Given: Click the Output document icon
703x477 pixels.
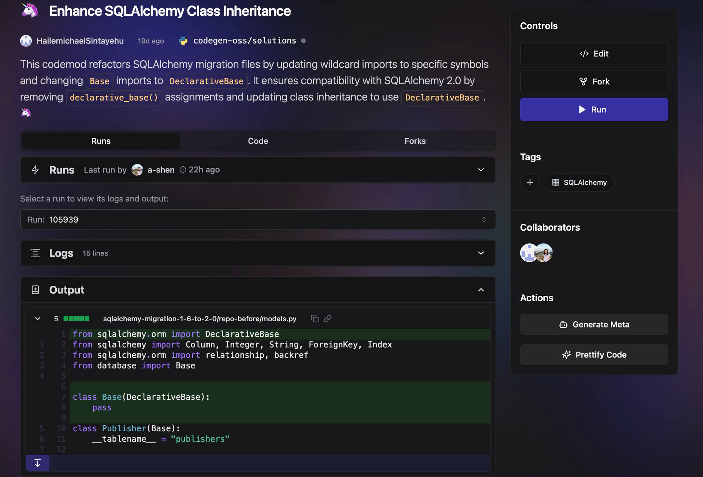Looking at the screenshot, I should pyautogui.click(x=35, y=290).
